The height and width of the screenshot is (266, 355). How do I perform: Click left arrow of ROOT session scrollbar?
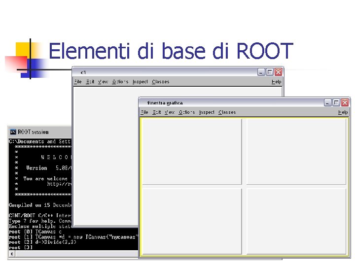pos(12,254)
